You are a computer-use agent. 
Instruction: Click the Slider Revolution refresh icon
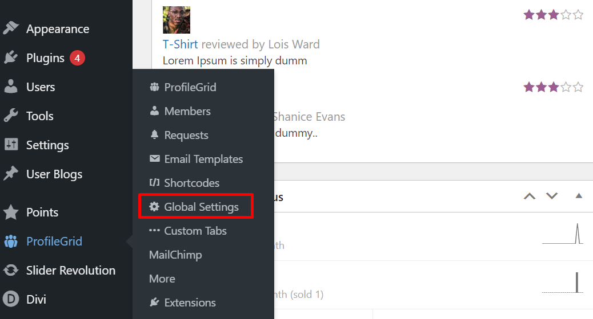tap(11, 270)
